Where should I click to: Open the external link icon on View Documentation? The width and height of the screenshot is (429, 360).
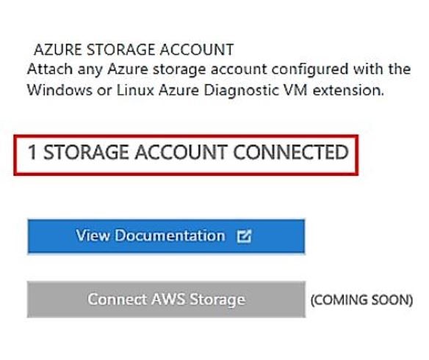click(x=243, y=236)
